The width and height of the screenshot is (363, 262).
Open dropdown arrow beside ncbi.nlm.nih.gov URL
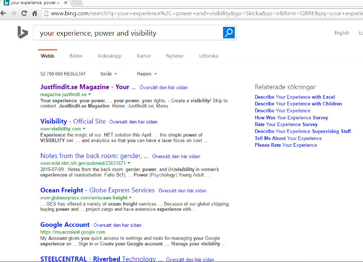pos(129,163)
